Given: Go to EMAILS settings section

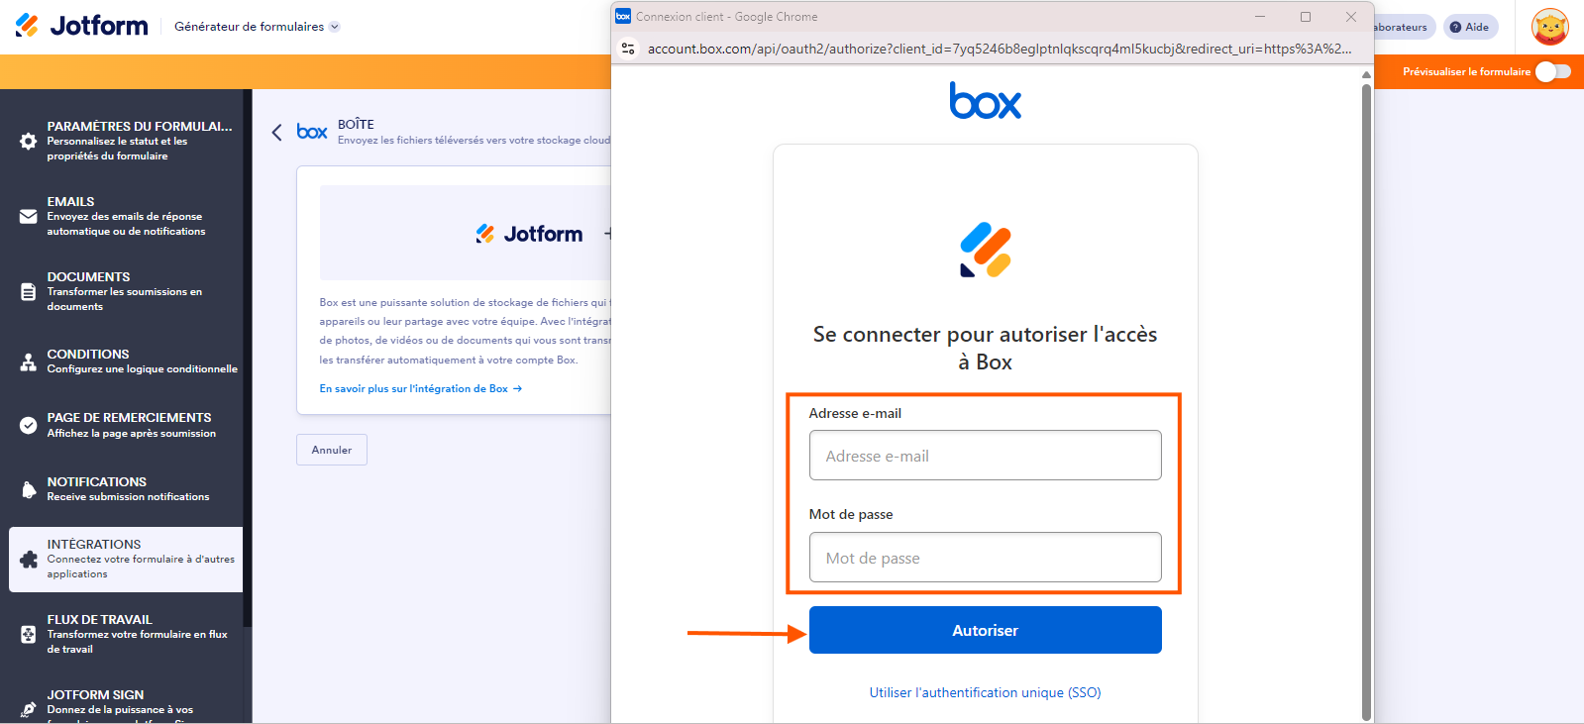Looking at the screenshot, I should [x=126, y=216].
